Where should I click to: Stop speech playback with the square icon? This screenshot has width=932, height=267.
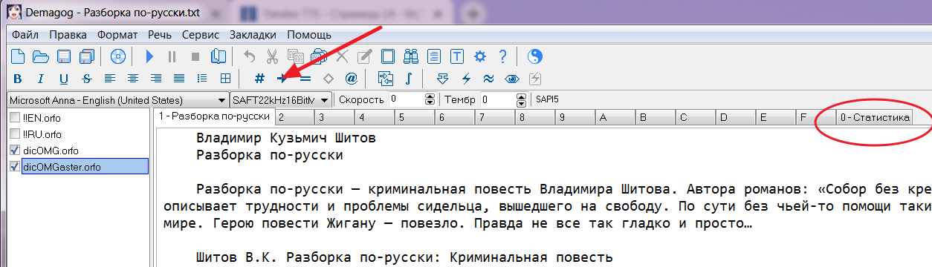[x=195, y=56]
